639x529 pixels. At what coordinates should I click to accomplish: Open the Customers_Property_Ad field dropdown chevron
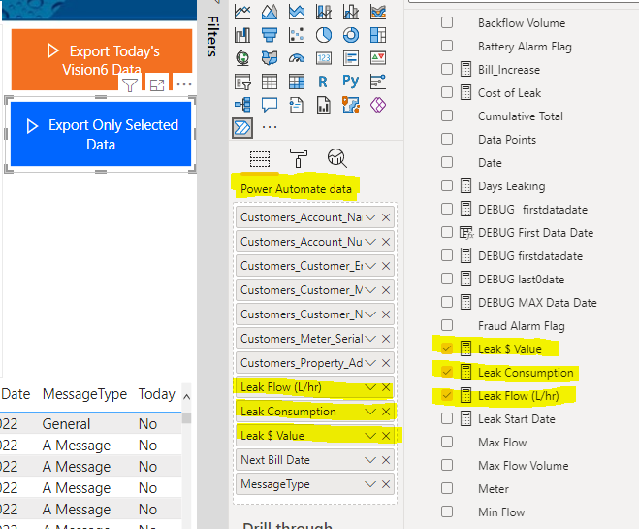(x=370, y=363)
